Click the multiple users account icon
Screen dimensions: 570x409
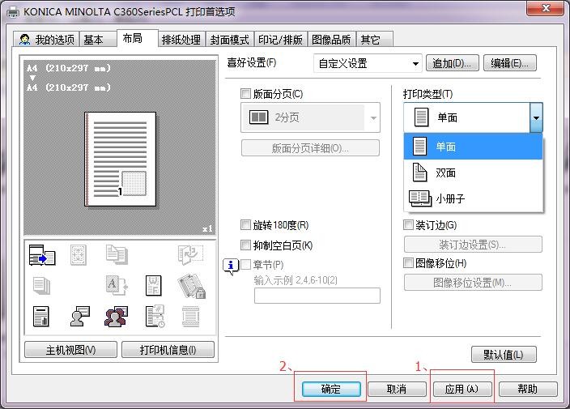pos(117,317)
